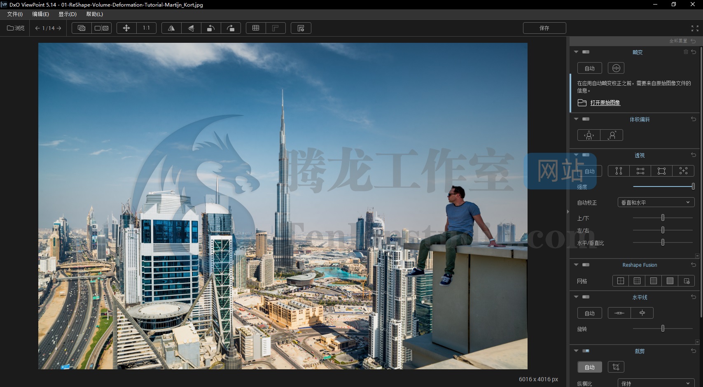703x387 pixels.
Task: Reset the 裁剪 crop section
Action: 694,351
